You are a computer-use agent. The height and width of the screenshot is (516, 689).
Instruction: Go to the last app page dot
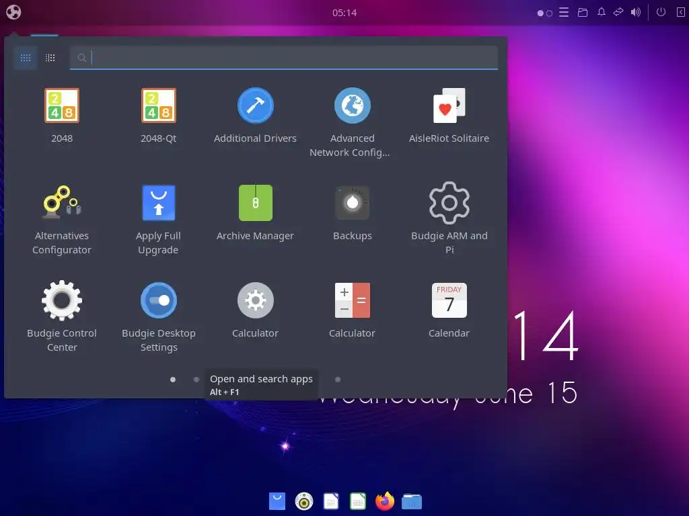coord(338,380)
